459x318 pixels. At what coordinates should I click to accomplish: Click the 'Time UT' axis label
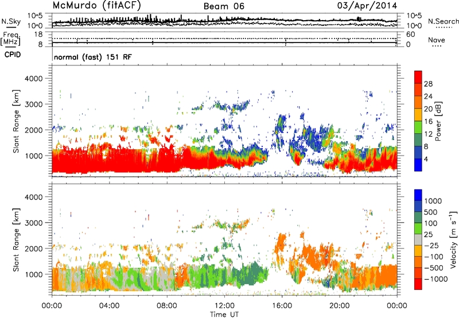(224, 315)
